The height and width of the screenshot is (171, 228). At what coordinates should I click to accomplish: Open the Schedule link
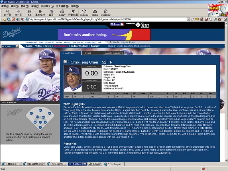point(49,42)
